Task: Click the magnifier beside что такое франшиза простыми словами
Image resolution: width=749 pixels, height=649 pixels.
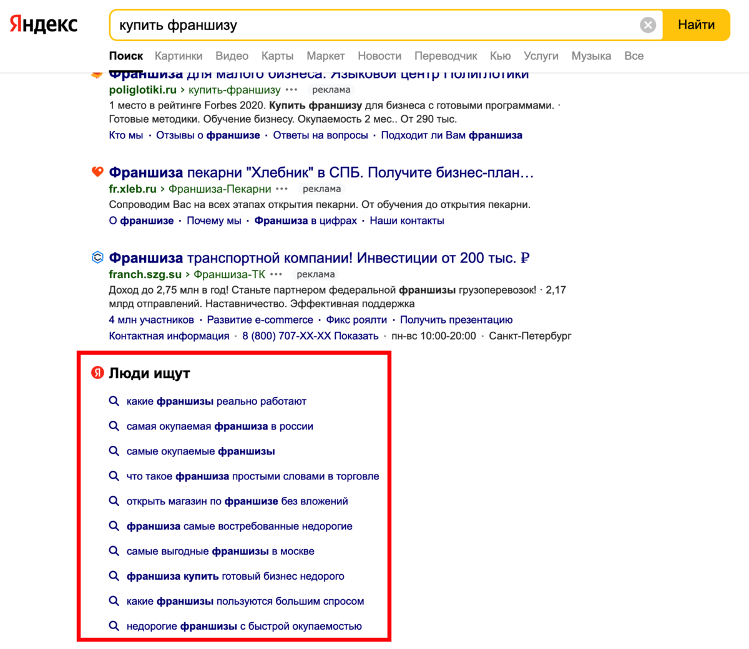Action: point(114,476)
